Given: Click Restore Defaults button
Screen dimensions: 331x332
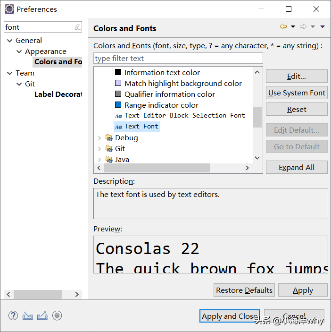Looking at the screenshot, I should [244, 290].
